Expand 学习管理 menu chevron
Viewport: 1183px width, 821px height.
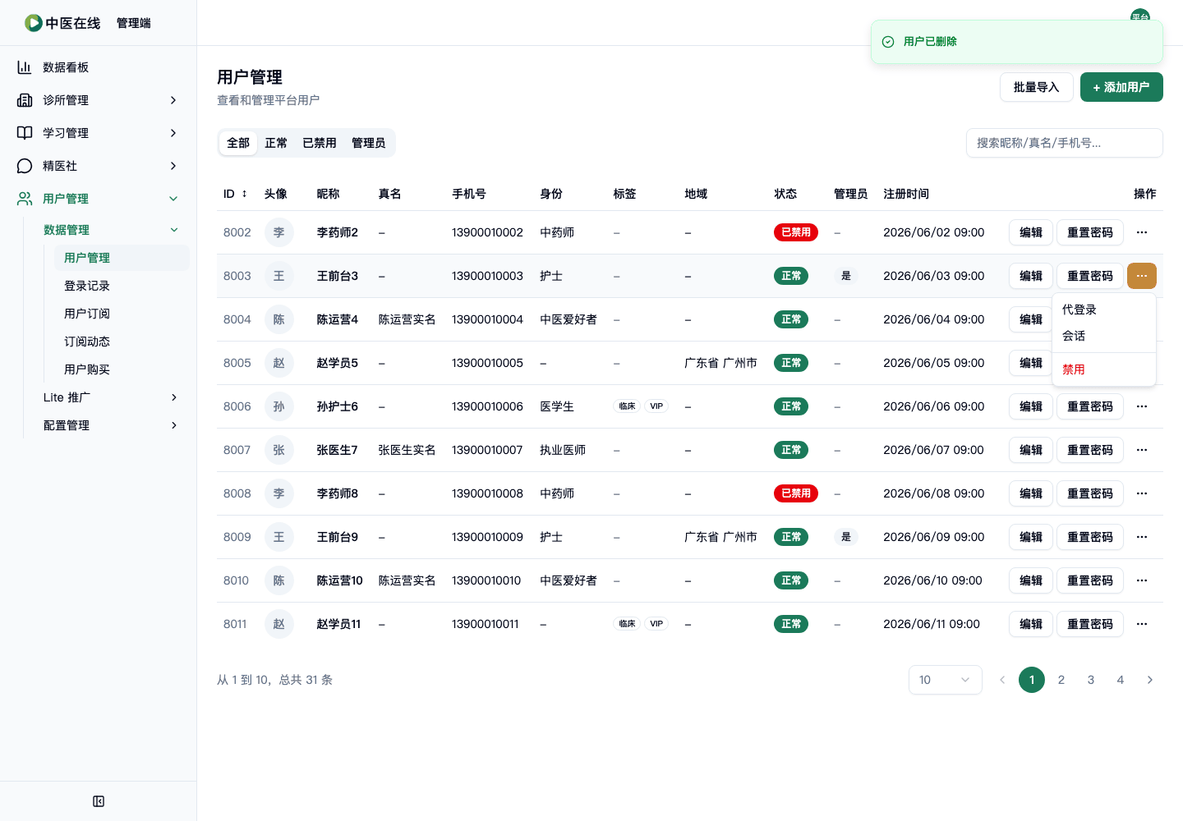pyautogui.click(x=173, y=133)
